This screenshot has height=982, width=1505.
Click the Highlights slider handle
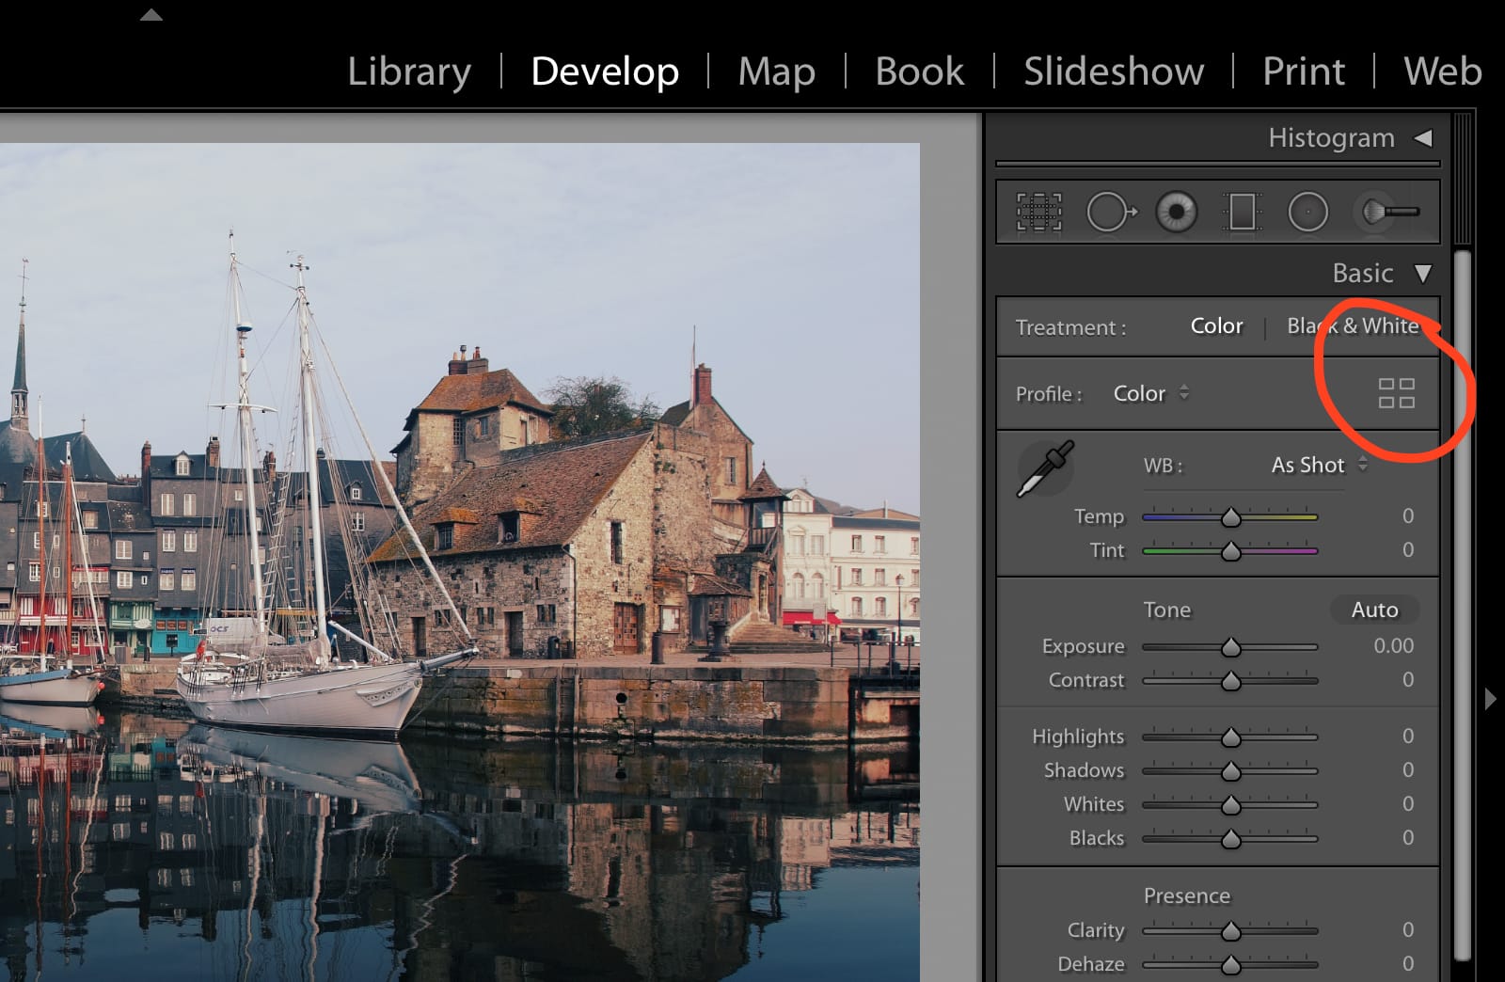1230,737
